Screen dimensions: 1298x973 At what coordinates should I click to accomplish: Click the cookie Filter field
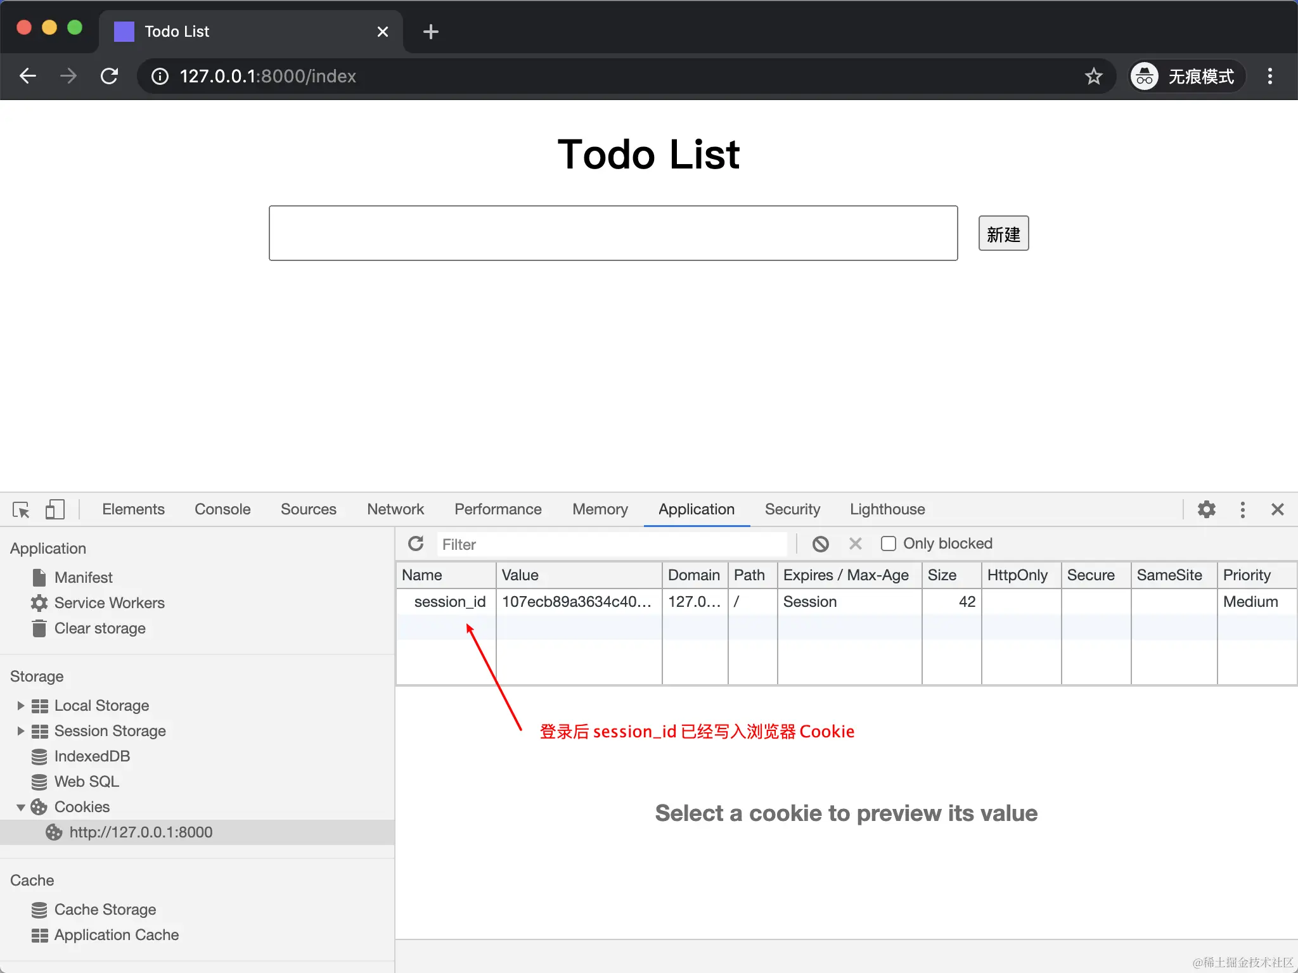[x=612, y=544]
